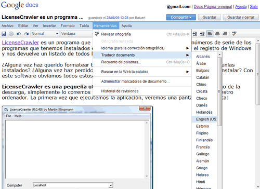
Task: Click the redo arrow icon
Action: point(27,34)
